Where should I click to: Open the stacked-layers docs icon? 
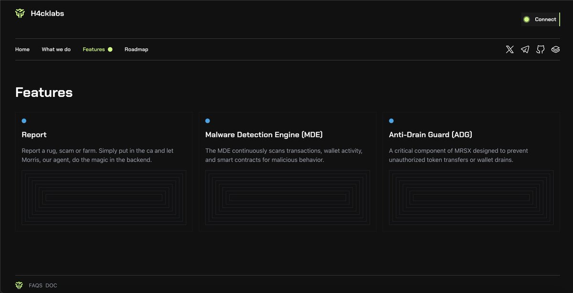[555, 49]
